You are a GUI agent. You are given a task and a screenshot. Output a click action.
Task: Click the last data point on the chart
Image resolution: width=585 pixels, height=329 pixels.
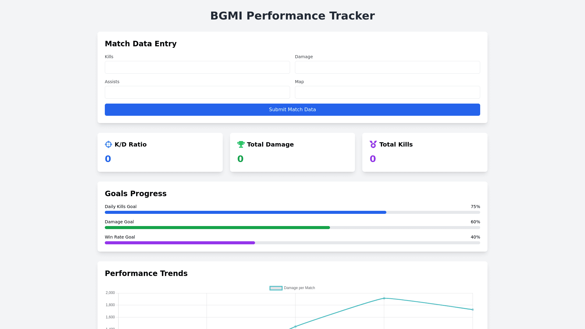click(473, 310)
